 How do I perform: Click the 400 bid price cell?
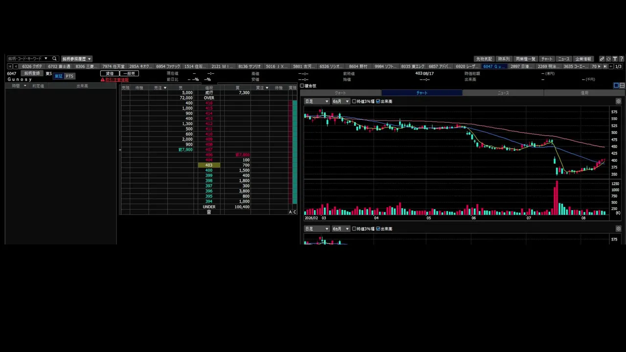click(x=209, y=170)
